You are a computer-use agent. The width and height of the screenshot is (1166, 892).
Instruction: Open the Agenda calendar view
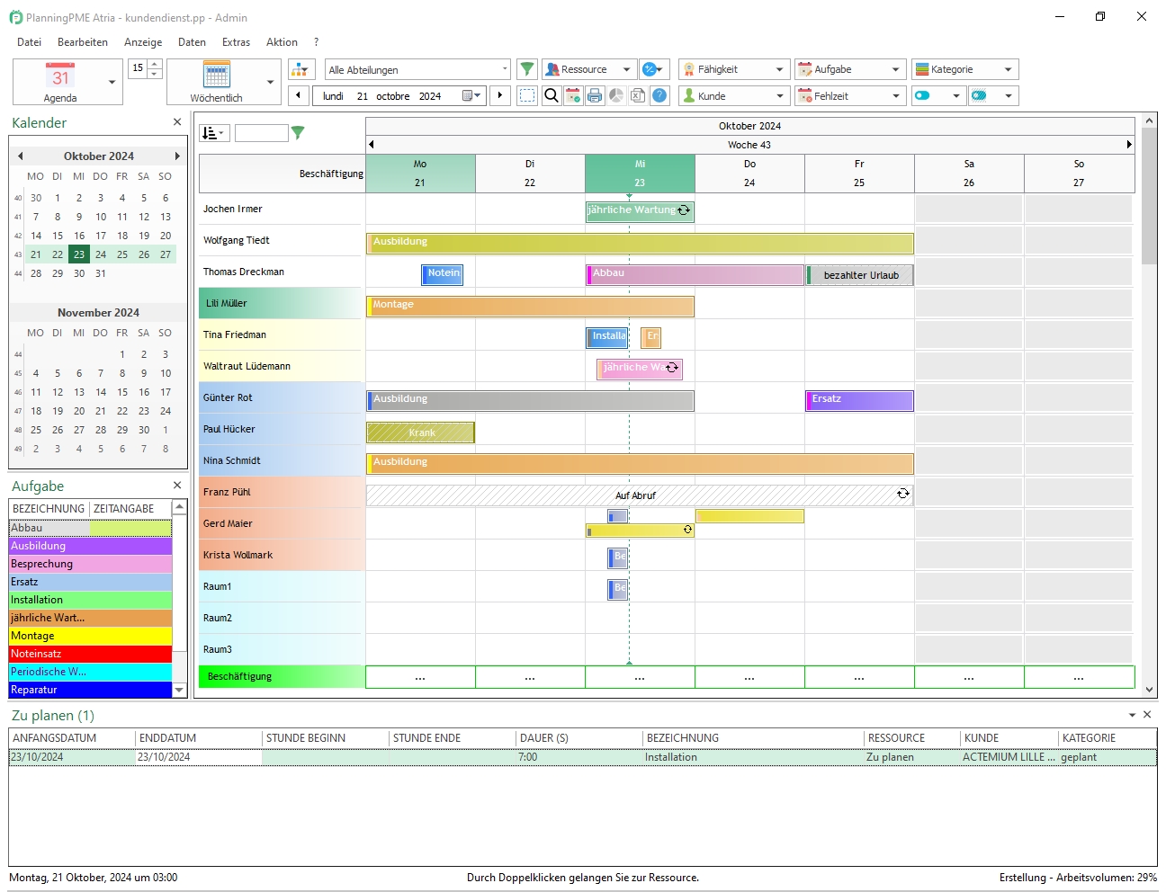60,82
